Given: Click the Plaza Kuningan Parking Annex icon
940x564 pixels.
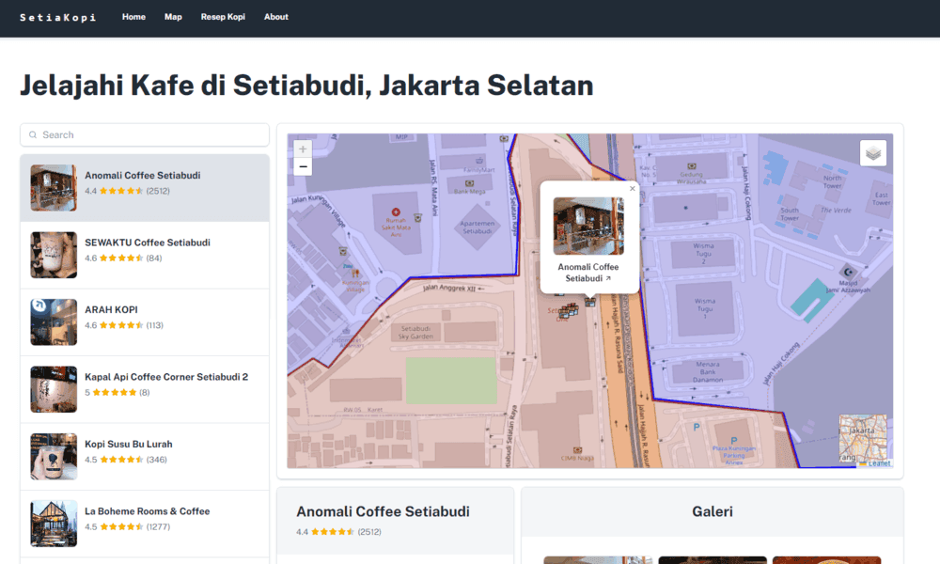Looking at the screenshot, I should coord(734,441).
